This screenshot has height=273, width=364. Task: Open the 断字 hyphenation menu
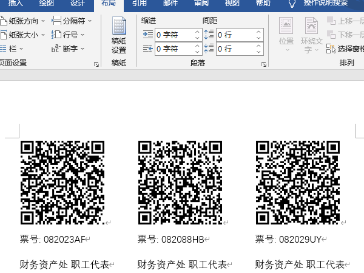pos(68,49)
